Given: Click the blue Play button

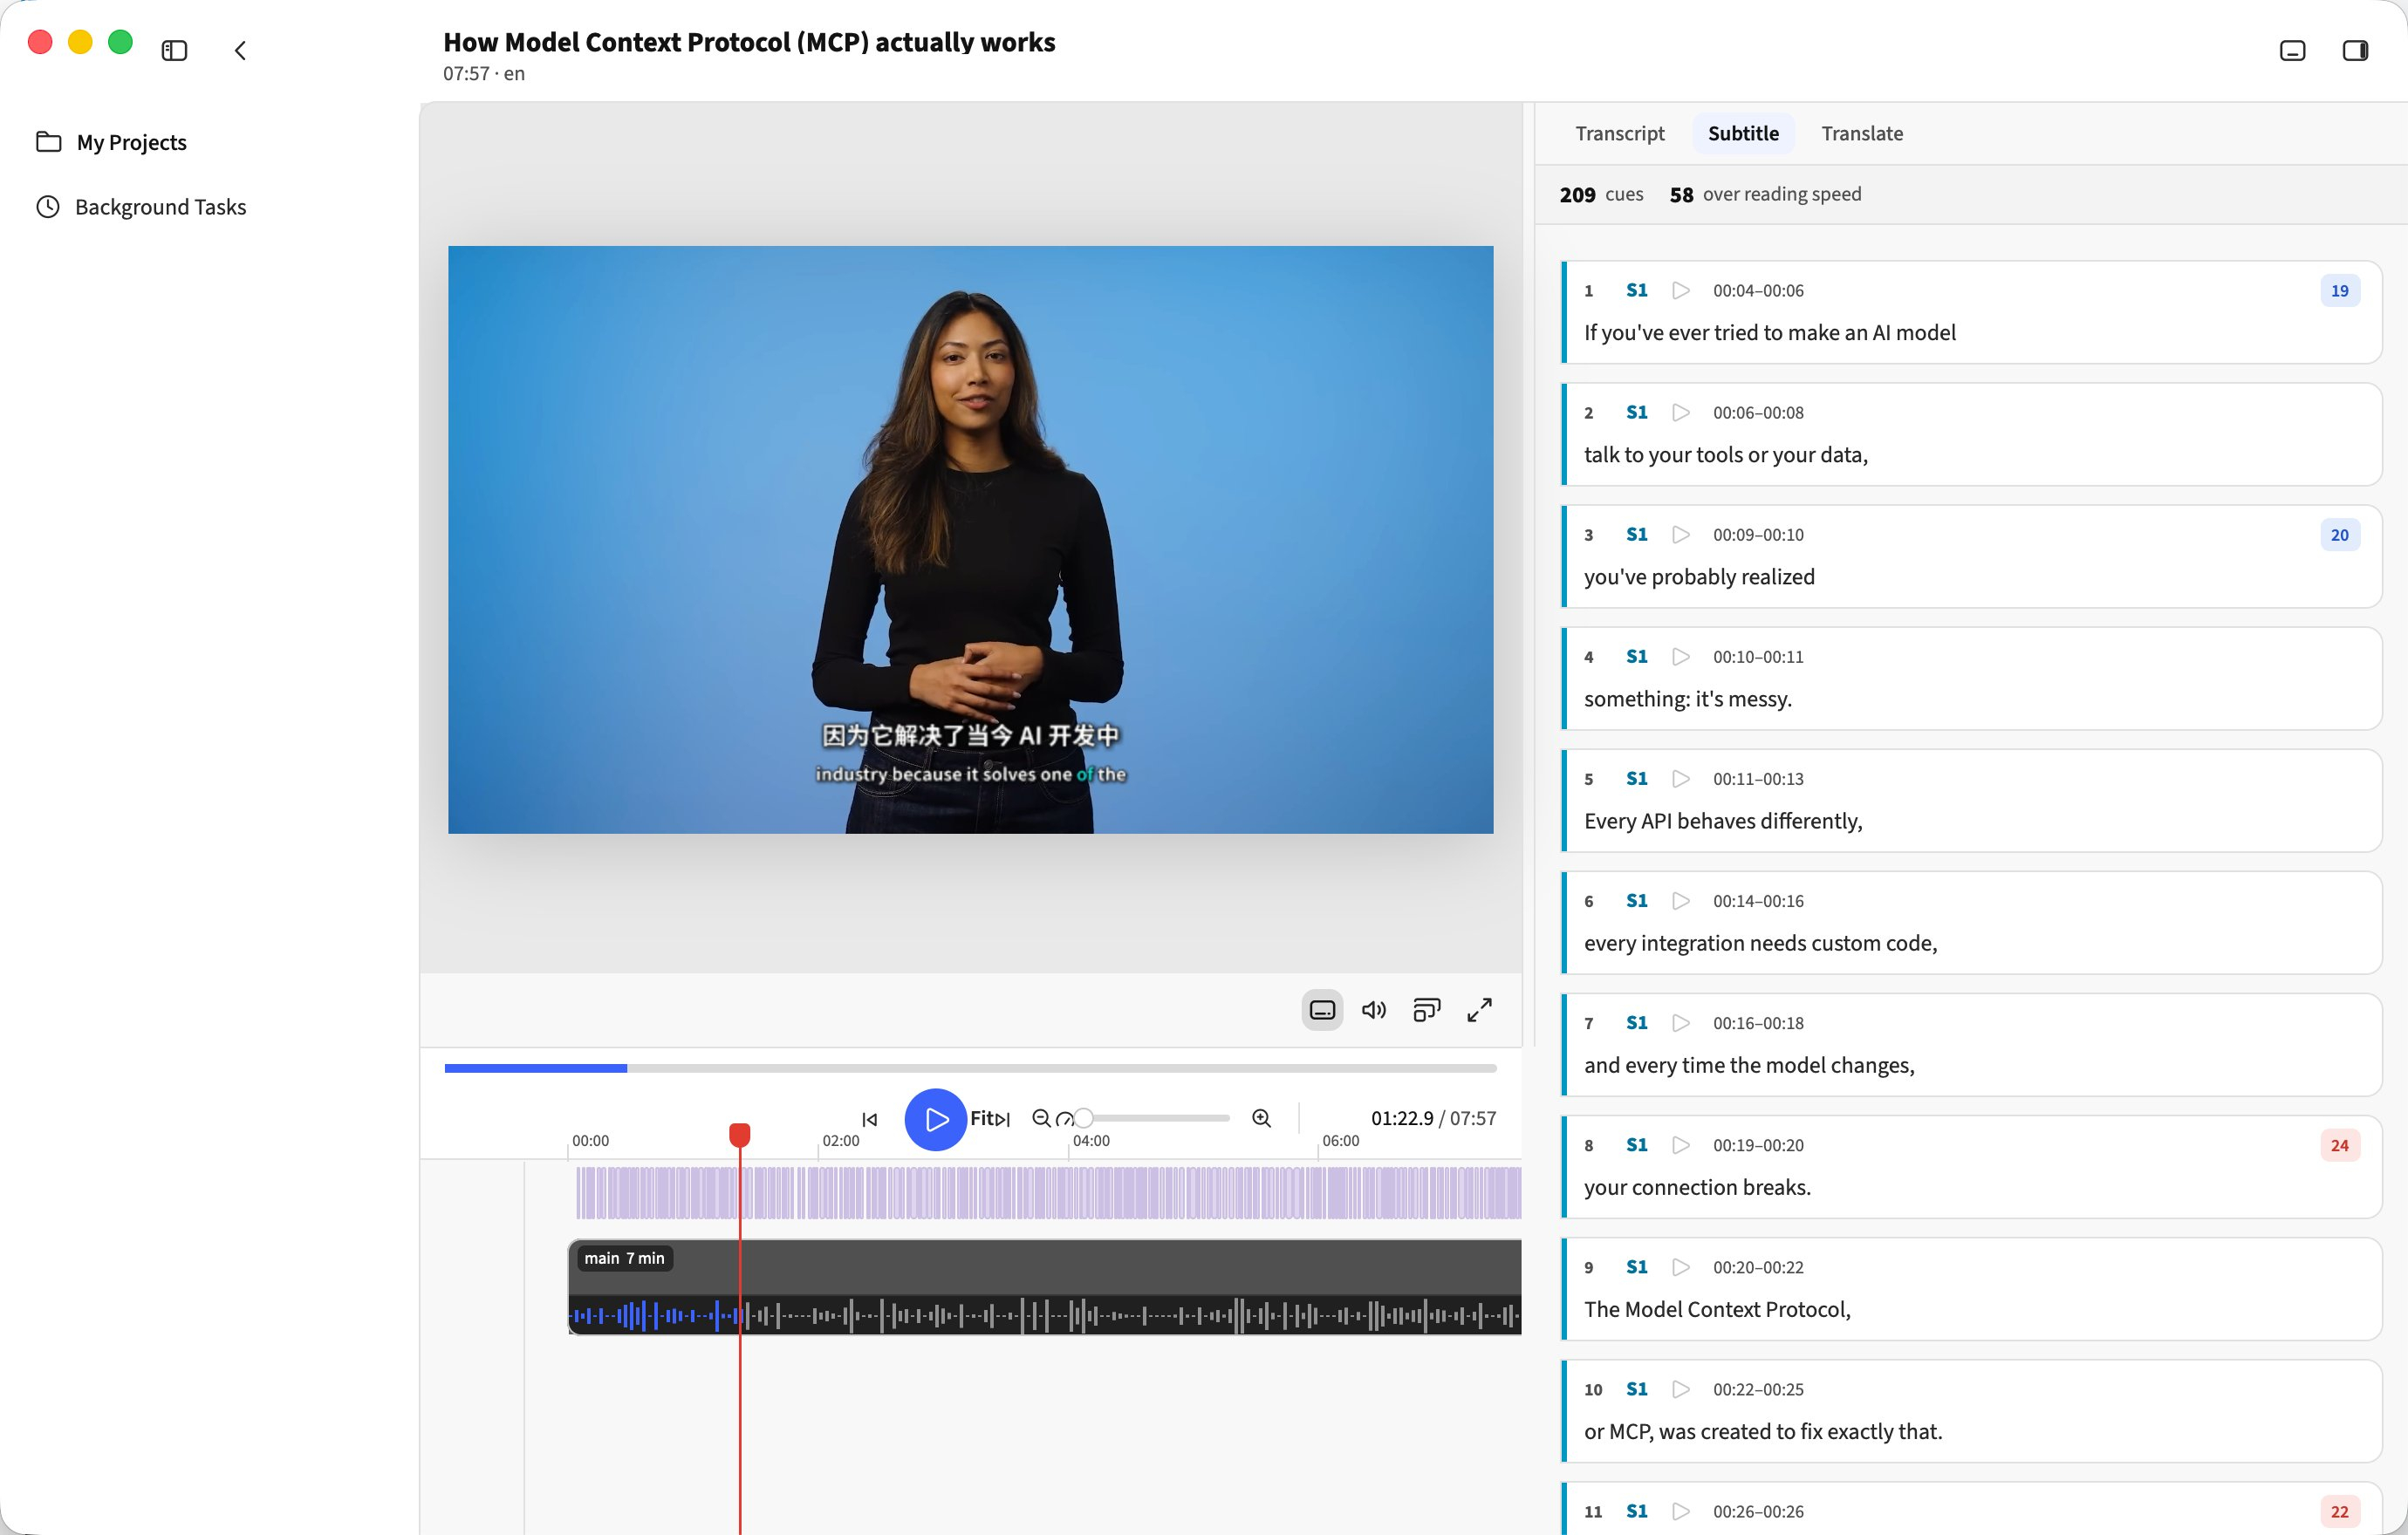Looking at the screenshot, I should coord(935,1119).
